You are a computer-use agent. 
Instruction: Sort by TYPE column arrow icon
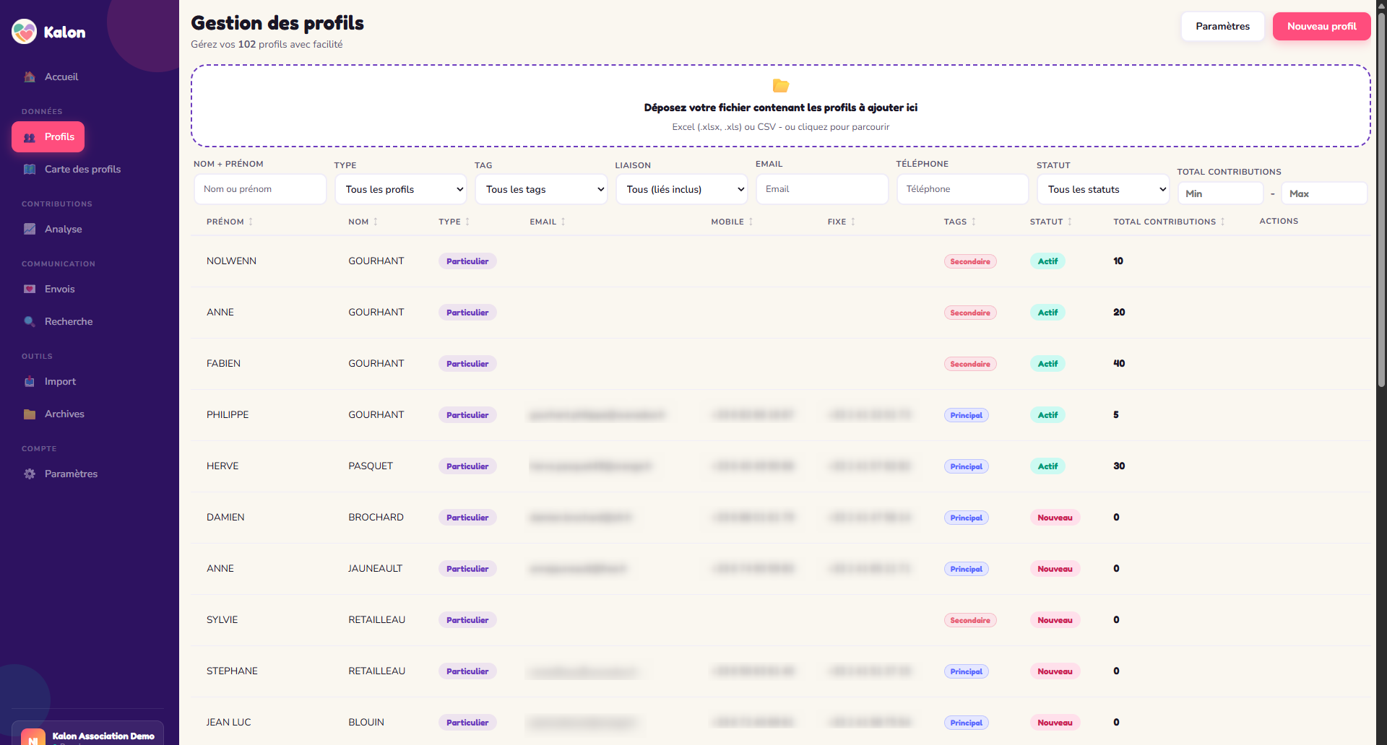pyautogui.click(x=467, y=222)
